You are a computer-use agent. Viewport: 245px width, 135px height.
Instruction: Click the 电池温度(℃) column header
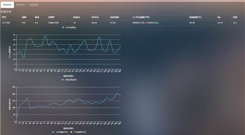pos(196,17)
